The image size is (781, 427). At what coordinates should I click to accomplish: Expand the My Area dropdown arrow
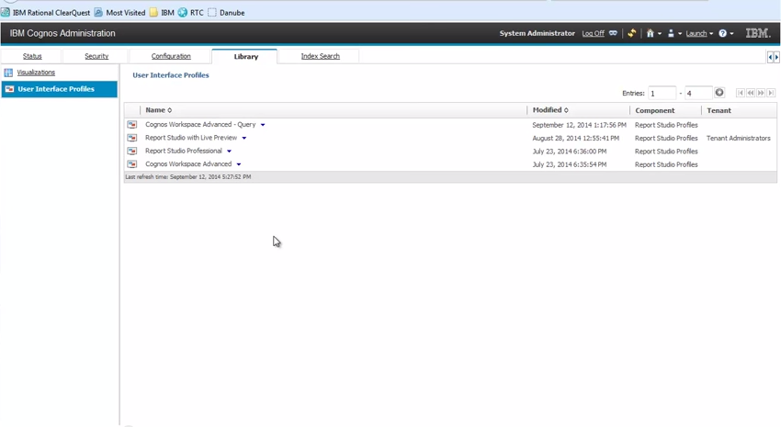(680, 34)
